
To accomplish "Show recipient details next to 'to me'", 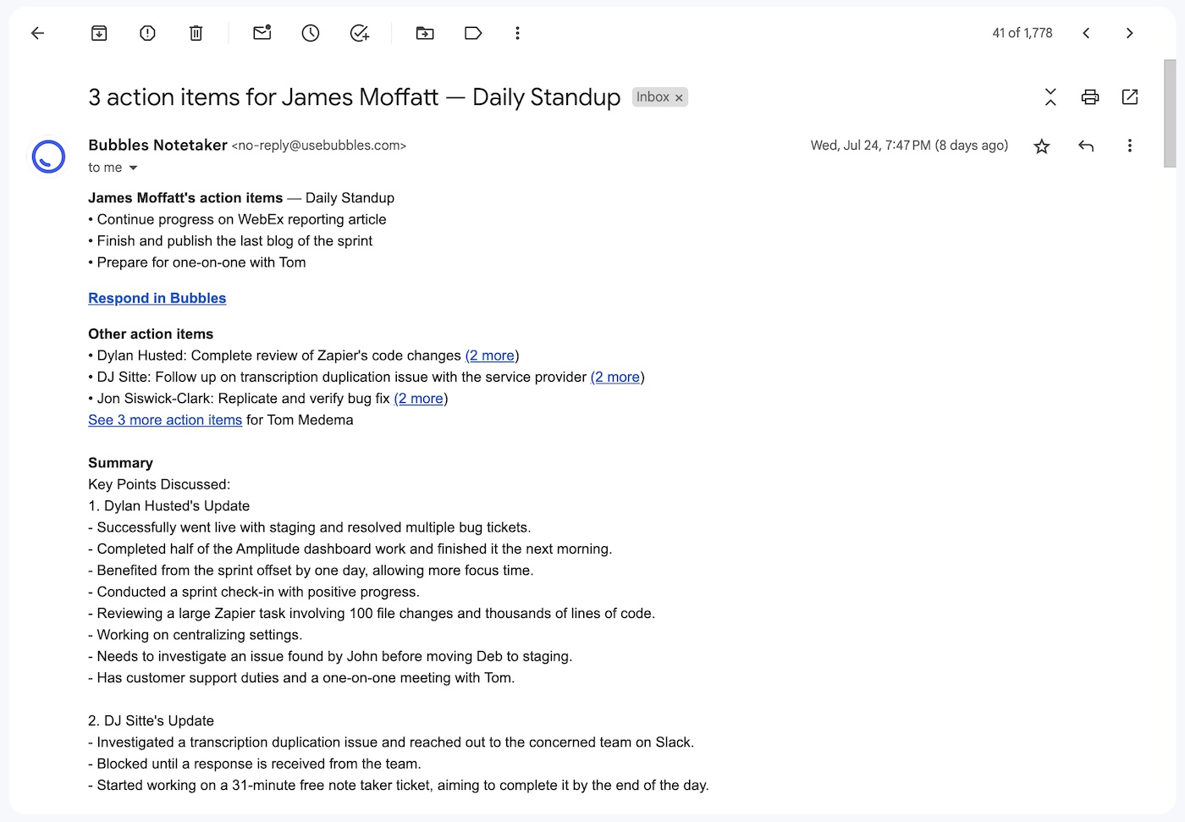I will [x=133, y=168].
